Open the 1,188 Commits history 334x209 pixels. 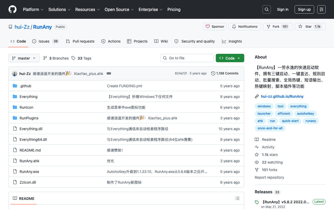click(x=225, y=73)
